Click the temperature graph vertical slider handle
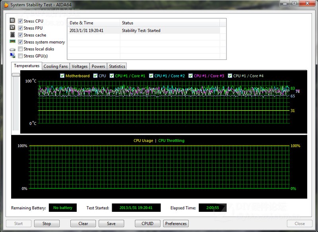Screen dimensions: 318x232 tap(16, 75)
